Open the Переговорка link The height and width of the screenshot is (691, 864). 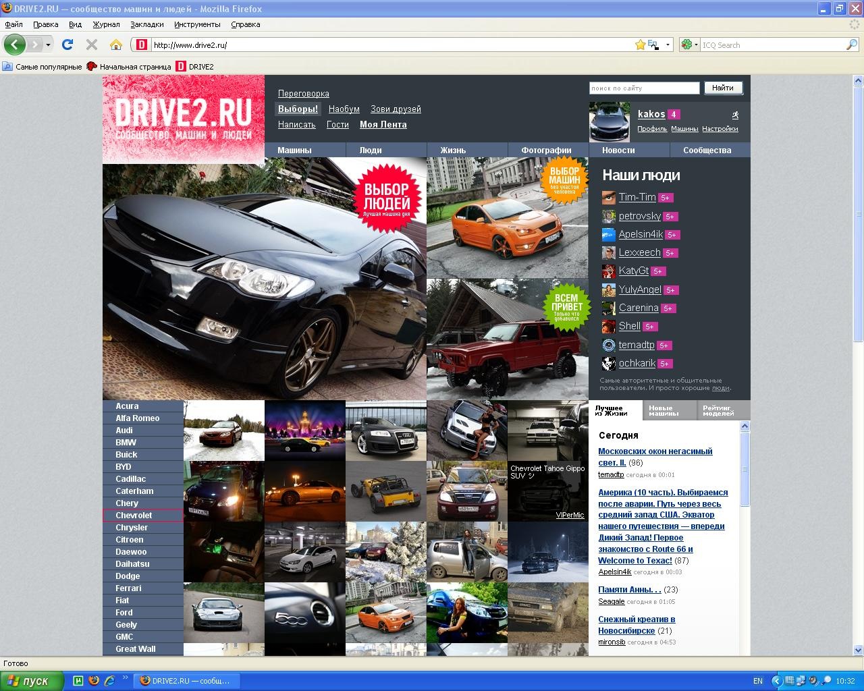click(304, 94)
